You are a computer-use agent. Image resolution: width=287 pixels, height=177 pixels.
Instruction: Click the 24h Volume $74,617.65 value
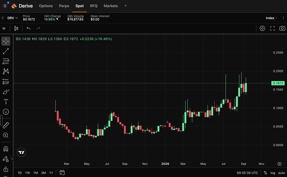coord(75,19)
